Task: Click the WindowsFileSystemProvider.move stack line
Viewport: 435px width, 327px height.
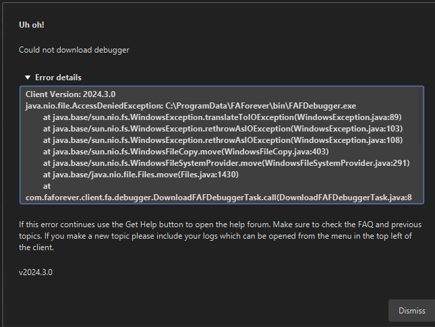Action: [x=226, y=163]
